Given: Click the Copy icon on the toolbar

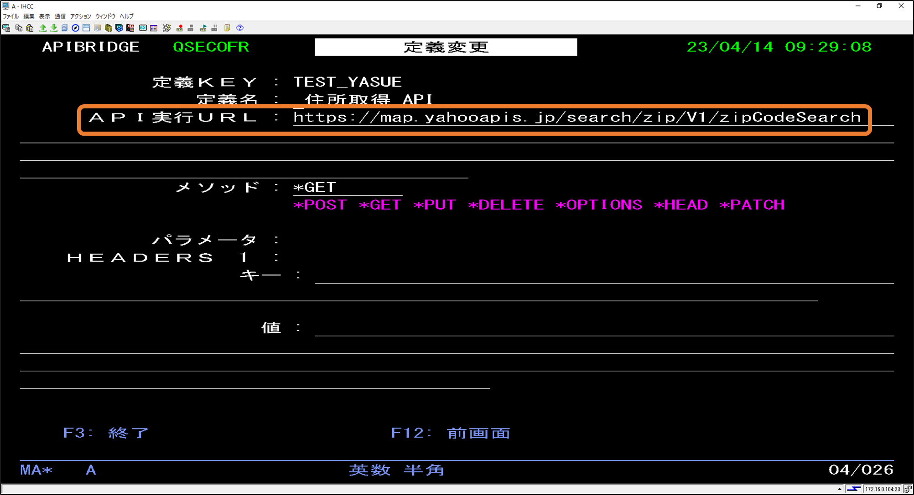Looking at the screenshot, I should pos(19,28).
